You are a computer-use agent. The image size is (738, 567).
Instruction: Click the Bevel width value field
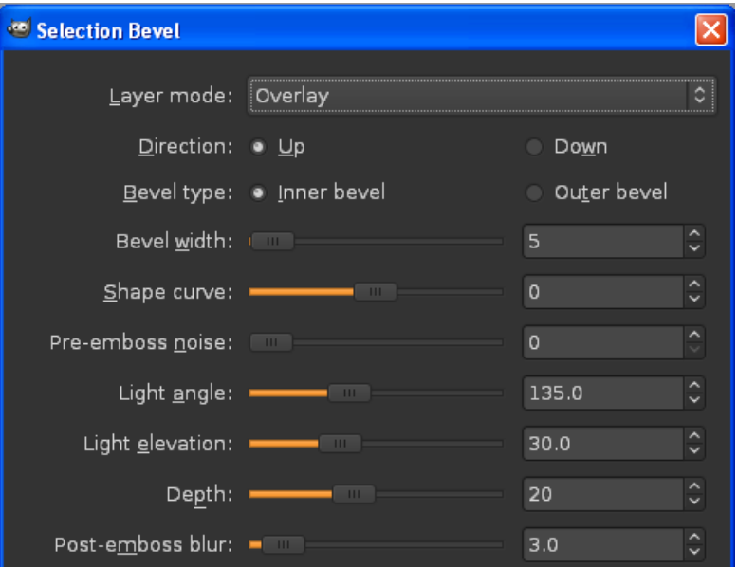tap(602, 242)
